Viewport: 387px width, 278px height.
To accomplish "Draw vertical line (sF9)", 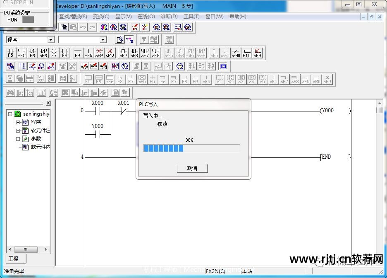I will [88, 53].
